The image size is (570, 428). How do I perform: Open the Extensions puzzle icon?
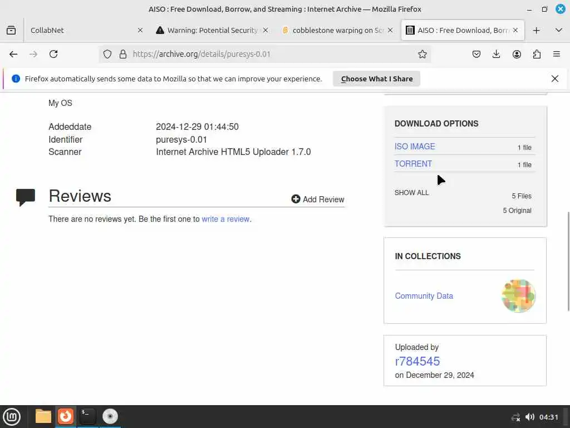point(537,54)
